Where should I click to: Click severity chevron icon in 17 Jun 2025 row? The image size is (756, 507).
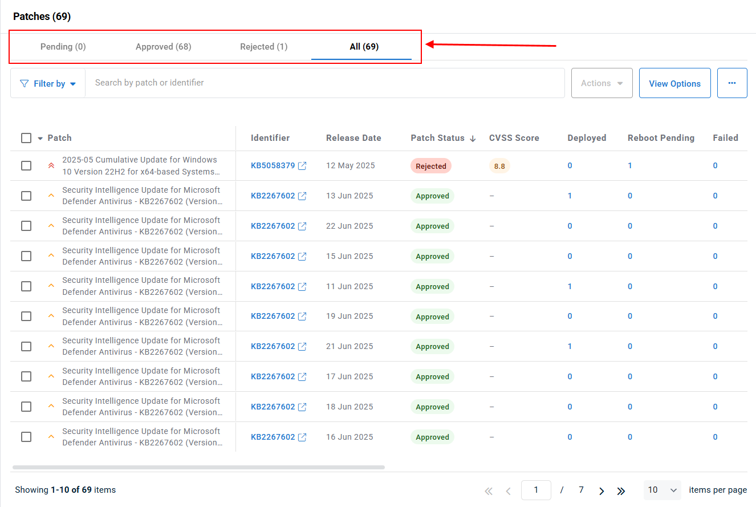(x=51, y=376)
